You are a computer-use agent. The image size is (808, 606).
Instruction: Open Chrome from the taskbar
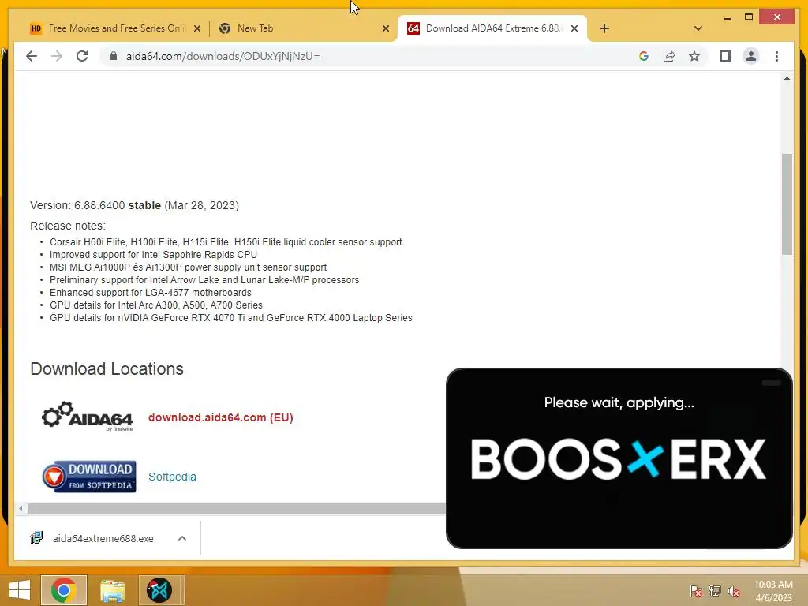coord(63,590)
